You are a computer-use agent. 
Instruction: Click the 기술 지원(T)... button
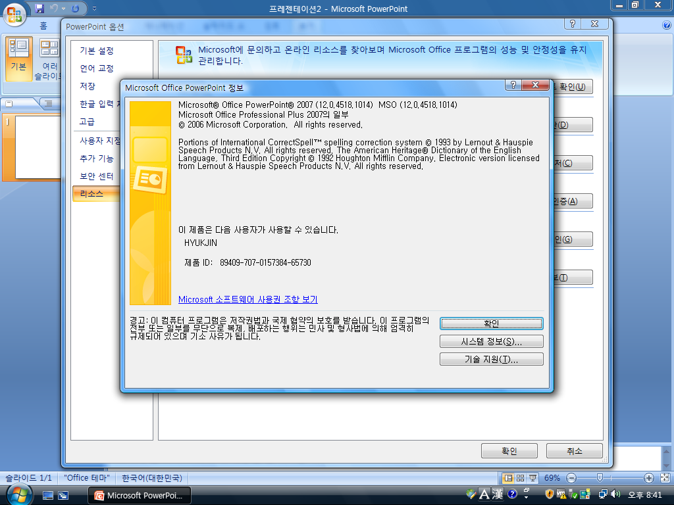pos(491,359)
